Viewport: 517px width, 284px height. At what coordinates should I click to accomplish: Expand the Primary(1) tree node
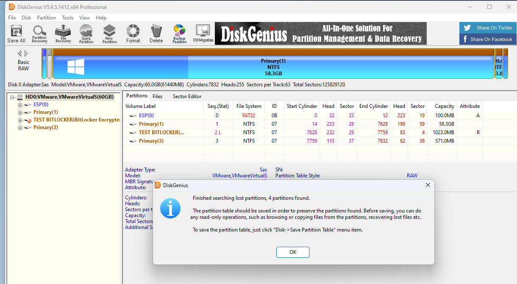coord(20,112)
